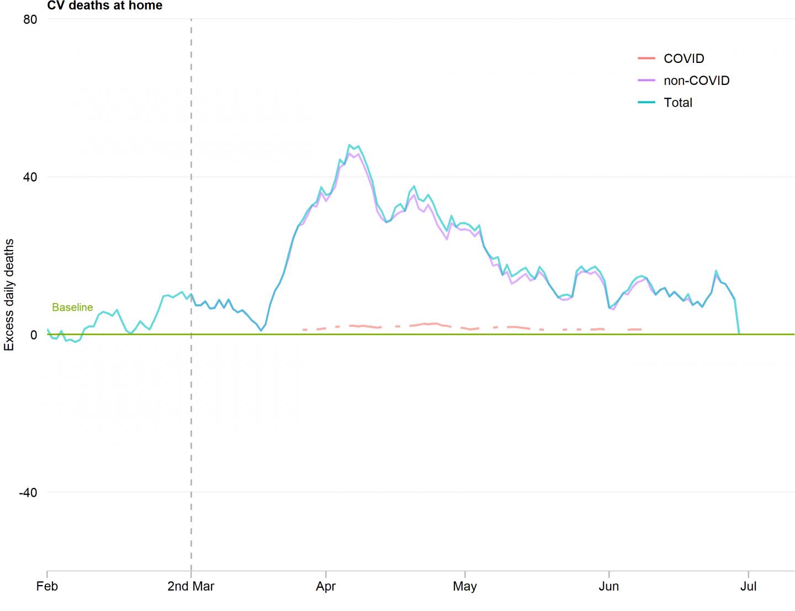The image size is (795, 611).
Task: Select the Total legend label text
Action: 677,103
